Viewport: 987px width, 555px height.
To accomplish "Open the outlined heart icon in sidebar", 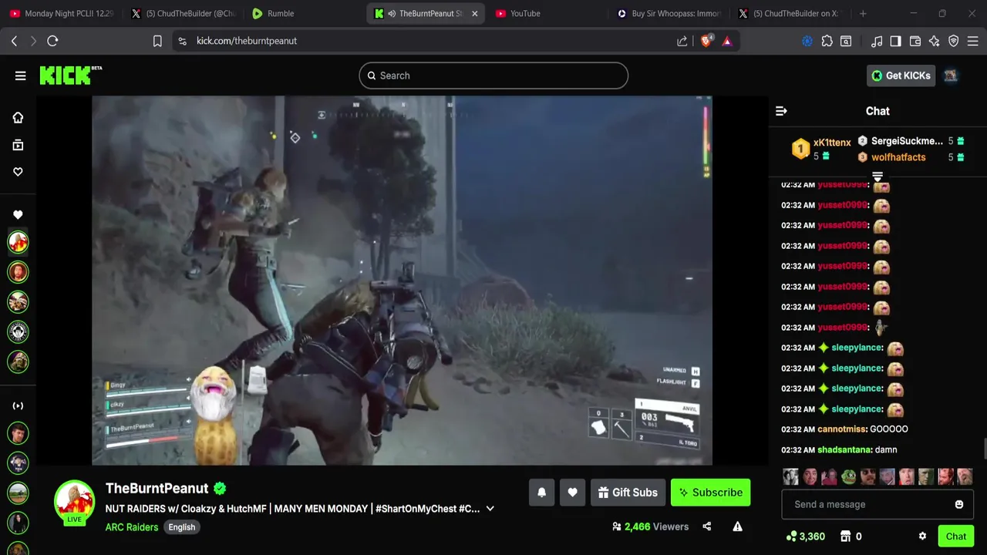I will pyautogui.click(x=18, y=172).
